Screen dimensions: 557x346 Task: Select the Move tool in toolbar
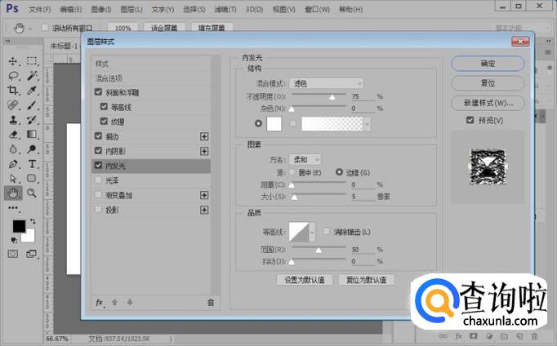pyautogui.click(x=13, y=61)
